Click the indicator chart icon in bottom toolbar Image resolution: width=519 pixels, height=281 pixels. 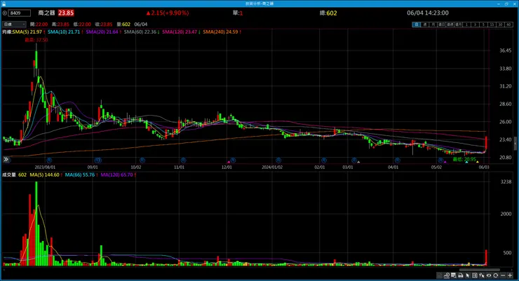click(447, 275)
